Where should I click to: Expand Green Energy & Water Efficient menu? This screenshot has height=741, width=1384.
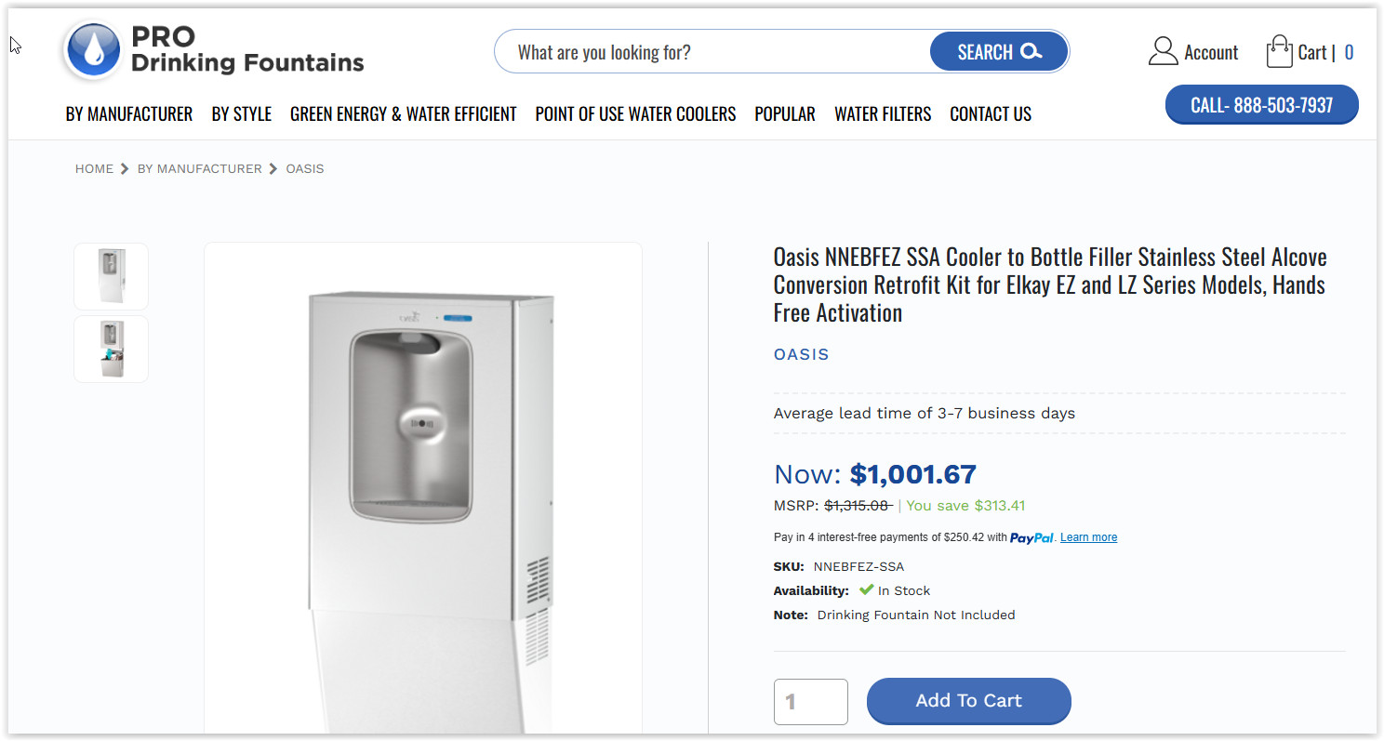point(404,113)
